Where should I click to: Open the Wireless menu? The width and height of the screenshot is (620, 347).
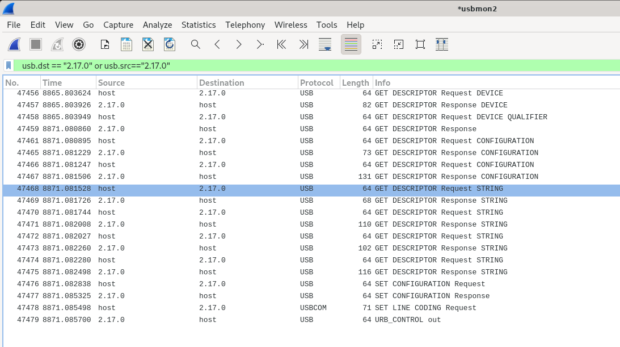tap(290, 25)
